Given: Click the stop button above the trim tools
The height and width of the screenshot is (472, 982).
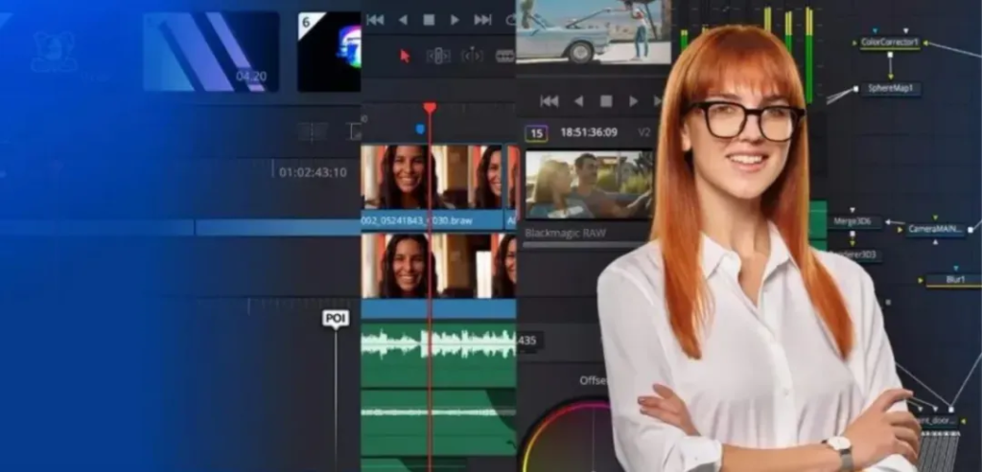Looking at the screenshot, I should tap(429, 20).
